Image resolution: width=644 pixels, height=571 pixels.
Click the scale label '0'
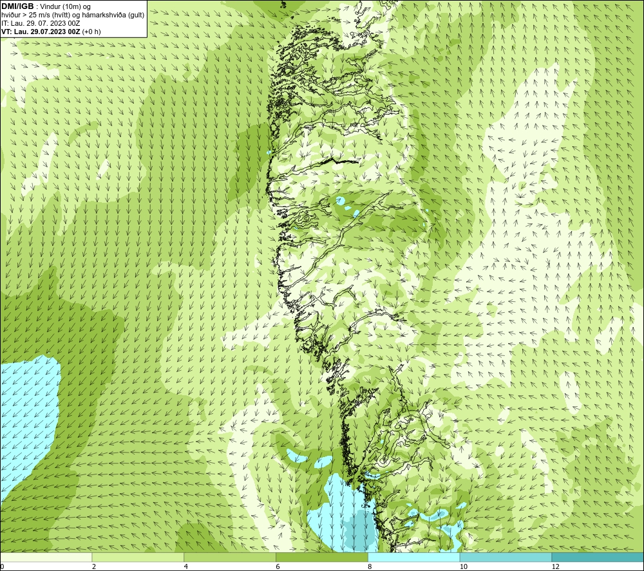[x=2, y=566]
